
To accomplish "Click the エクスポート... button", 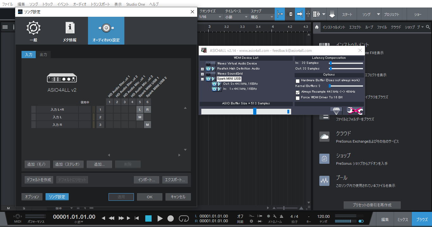I will coord(175,180).
